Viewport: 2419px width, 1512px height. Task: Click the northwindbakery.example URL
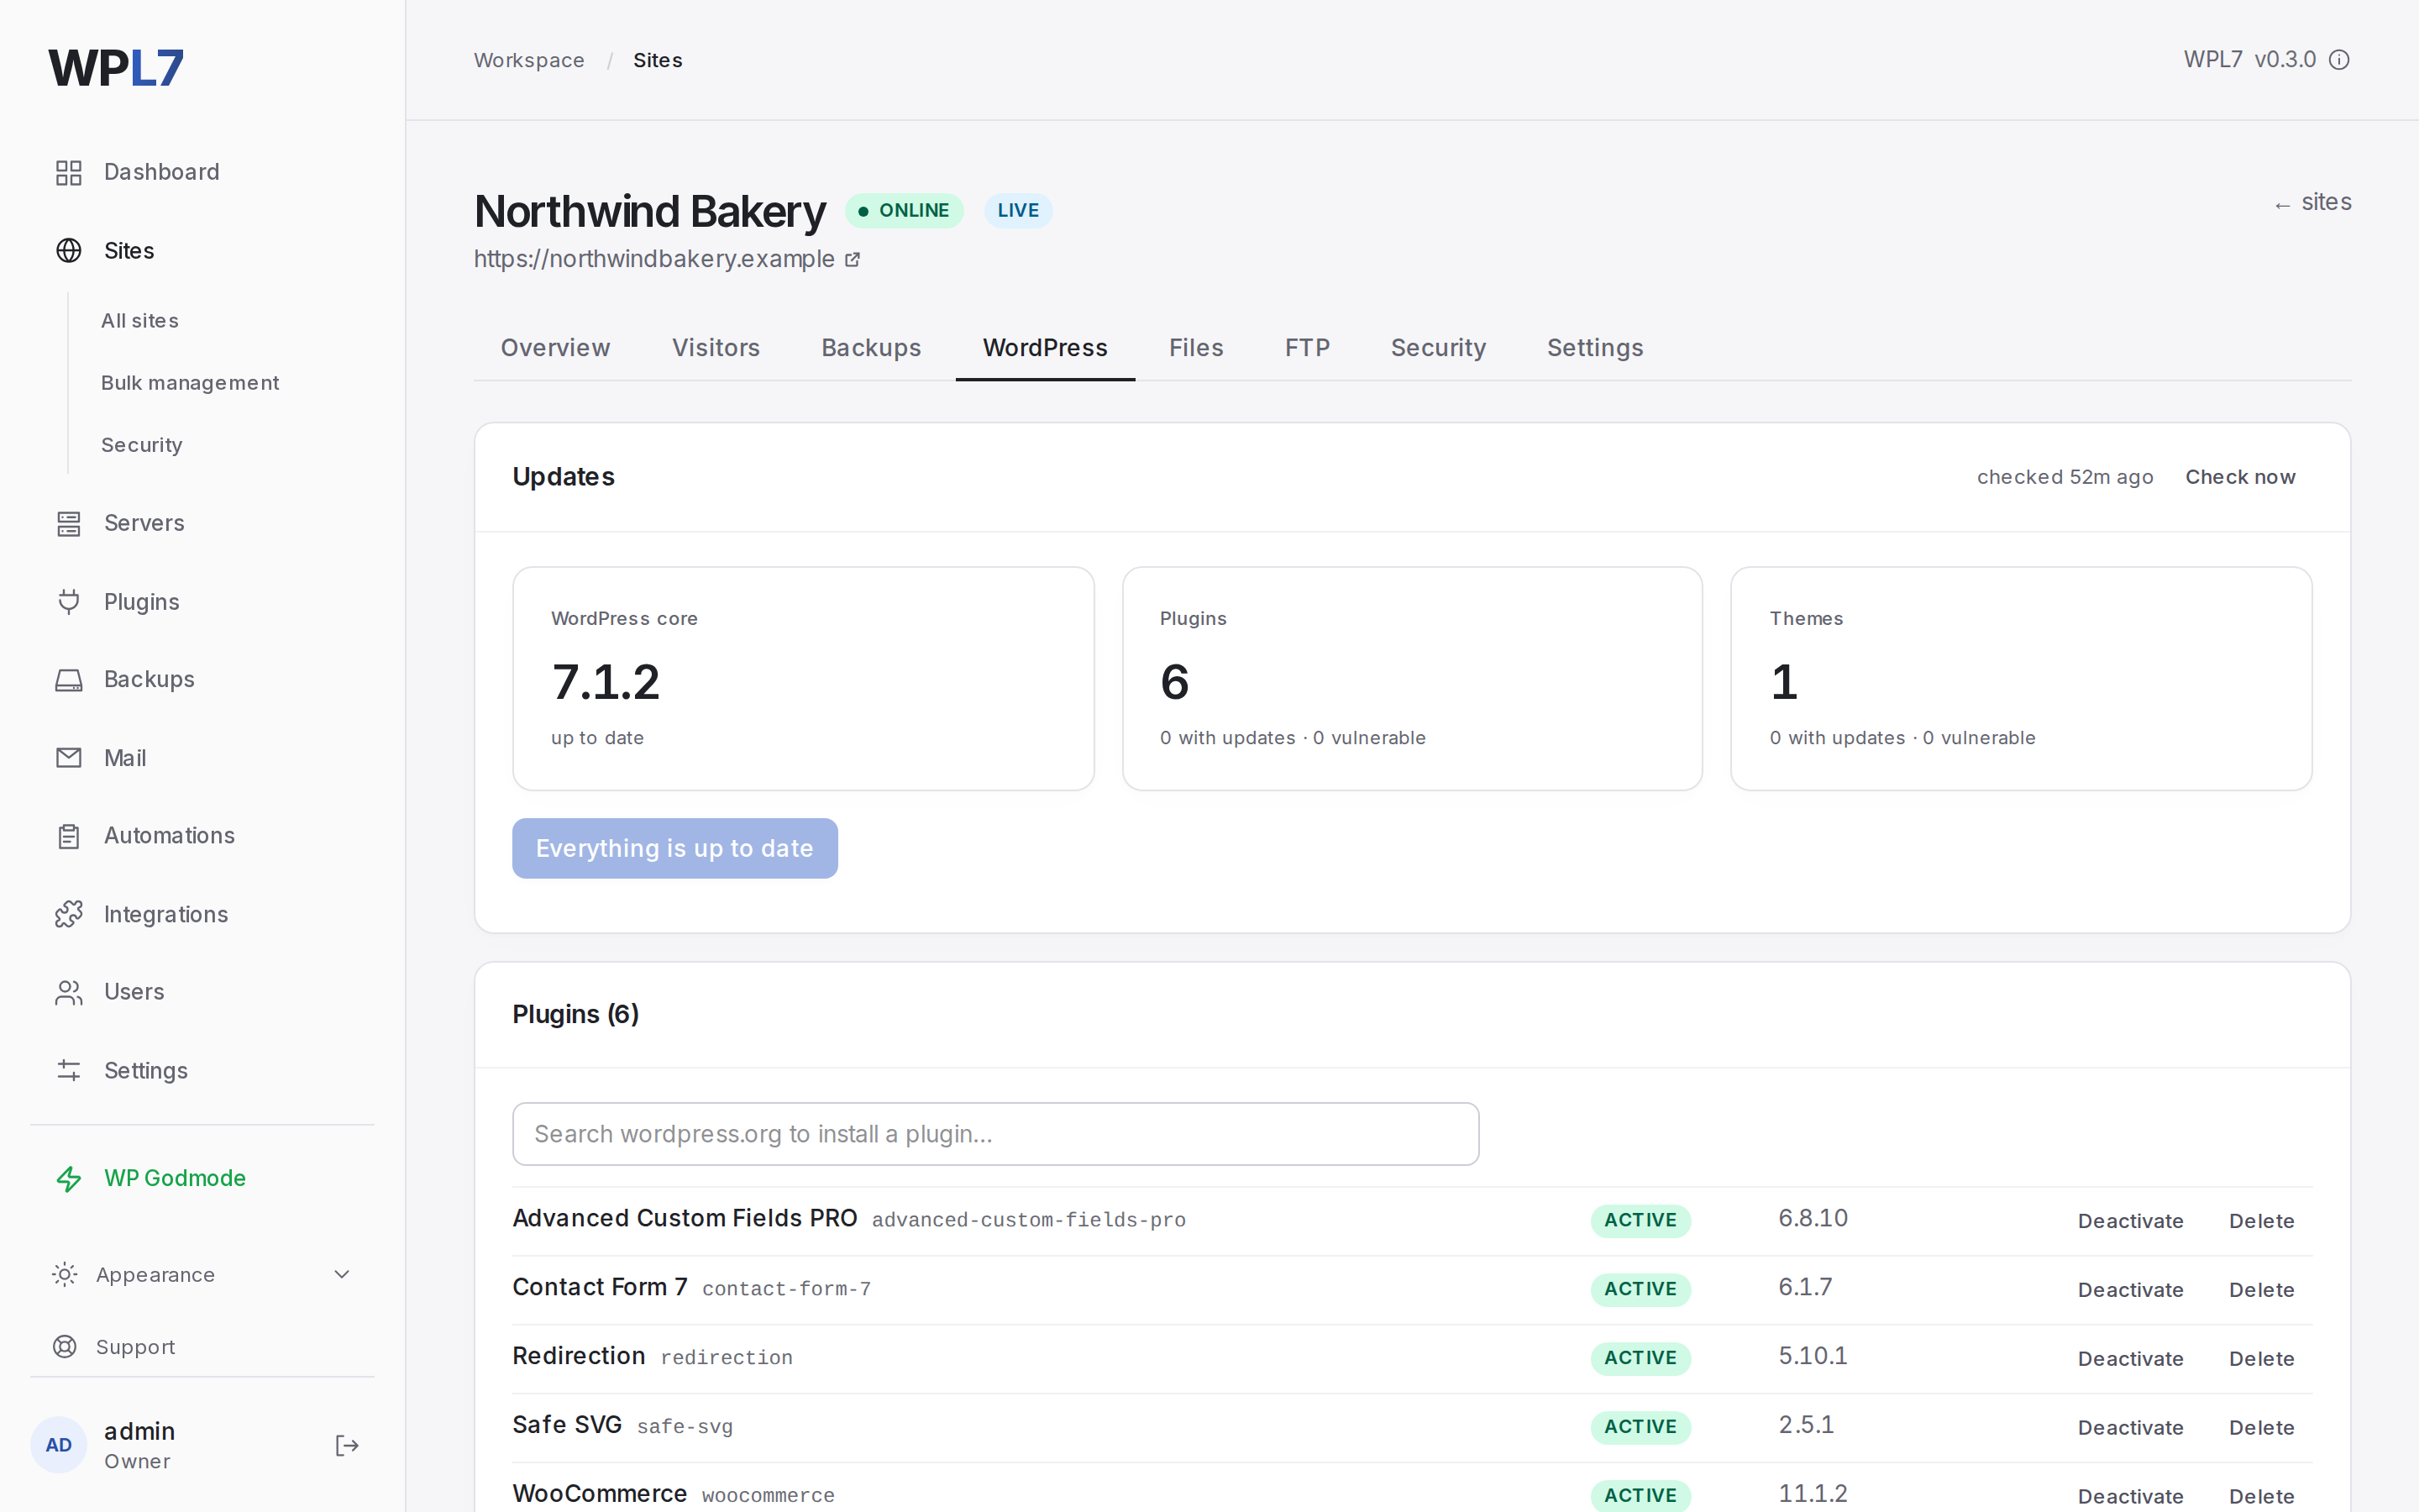[653, 259]
